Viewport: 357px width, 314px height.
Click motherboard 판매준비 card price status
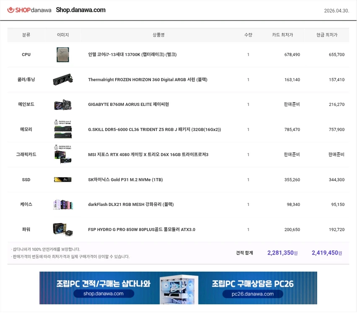(x=292, y=104)
